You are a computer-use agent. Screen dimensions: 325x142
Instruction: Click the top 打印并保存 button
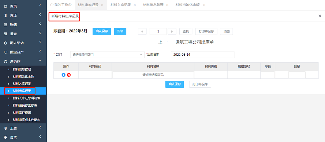(206, 31)
